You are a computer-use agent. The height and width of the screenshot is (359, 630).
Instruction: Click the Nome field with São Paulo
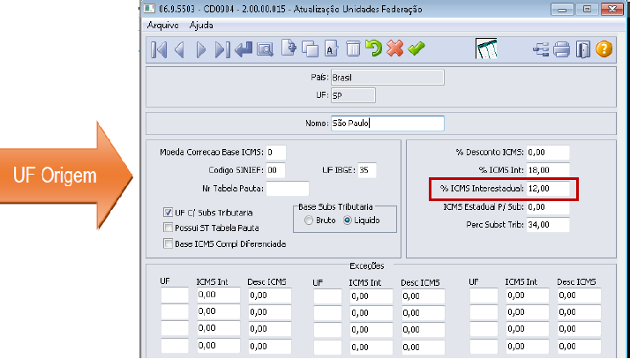(387, 123)
